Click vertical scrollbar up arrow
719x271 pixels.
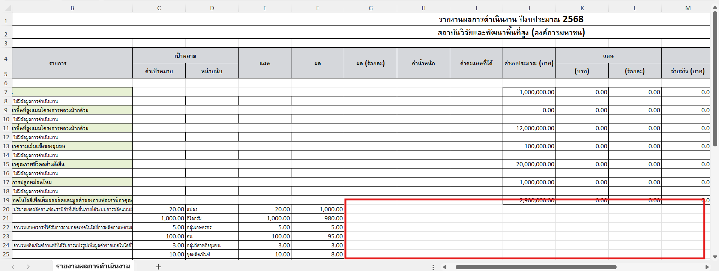pyautogui.click(x=715, y=8)
